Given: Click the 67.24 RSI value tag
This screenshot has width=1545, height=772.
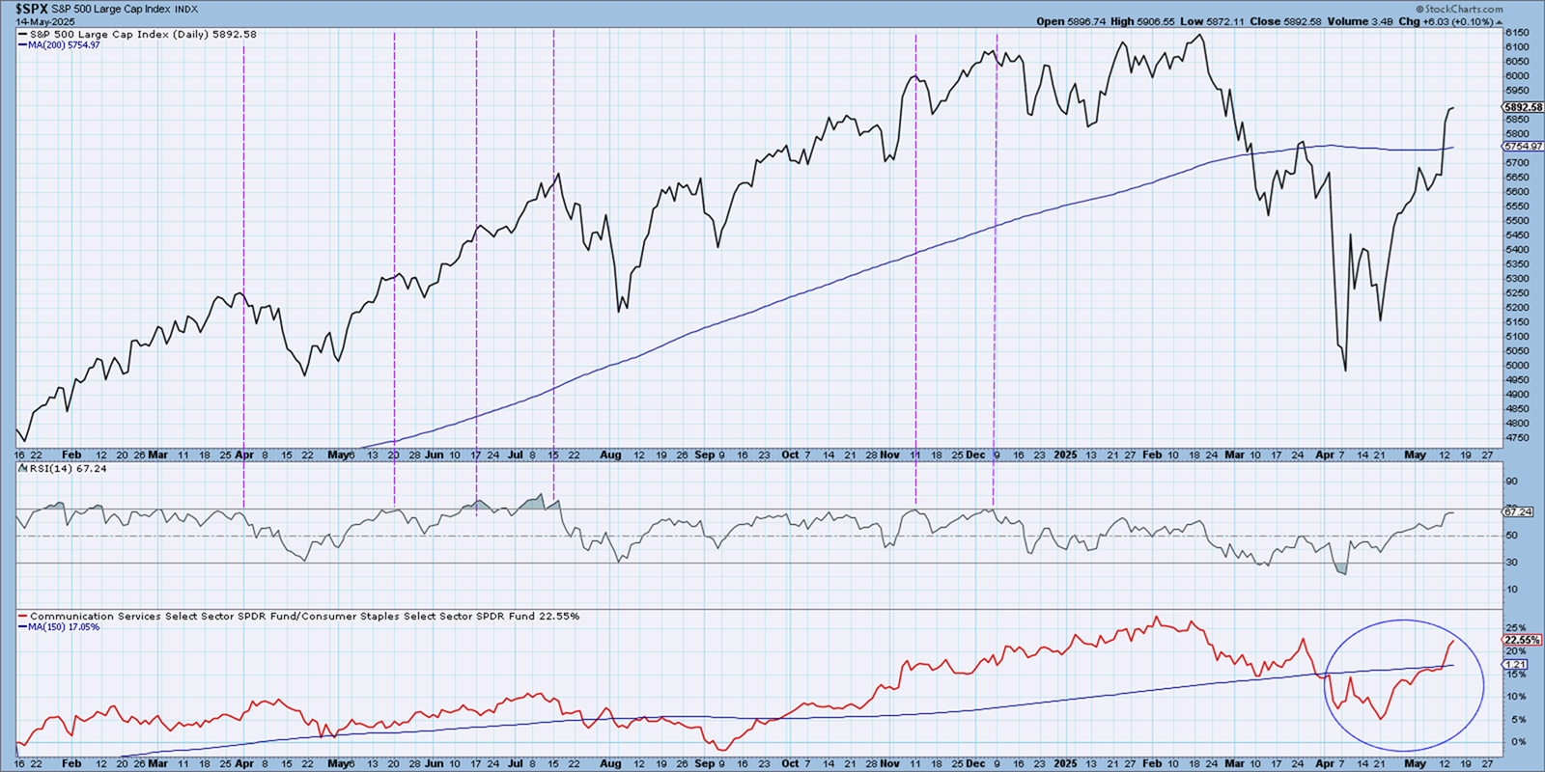Looking at the screenshot, I should coord(1518,511).
